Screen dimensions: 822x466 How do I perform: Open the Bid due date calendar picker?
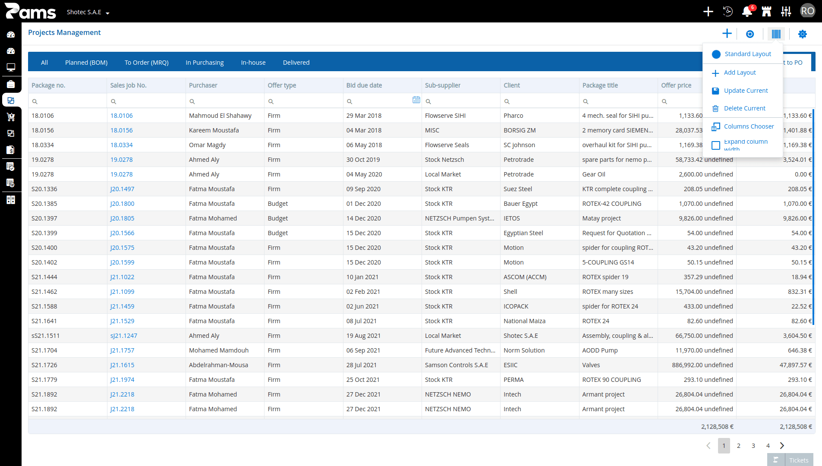(x=416, y=100)
